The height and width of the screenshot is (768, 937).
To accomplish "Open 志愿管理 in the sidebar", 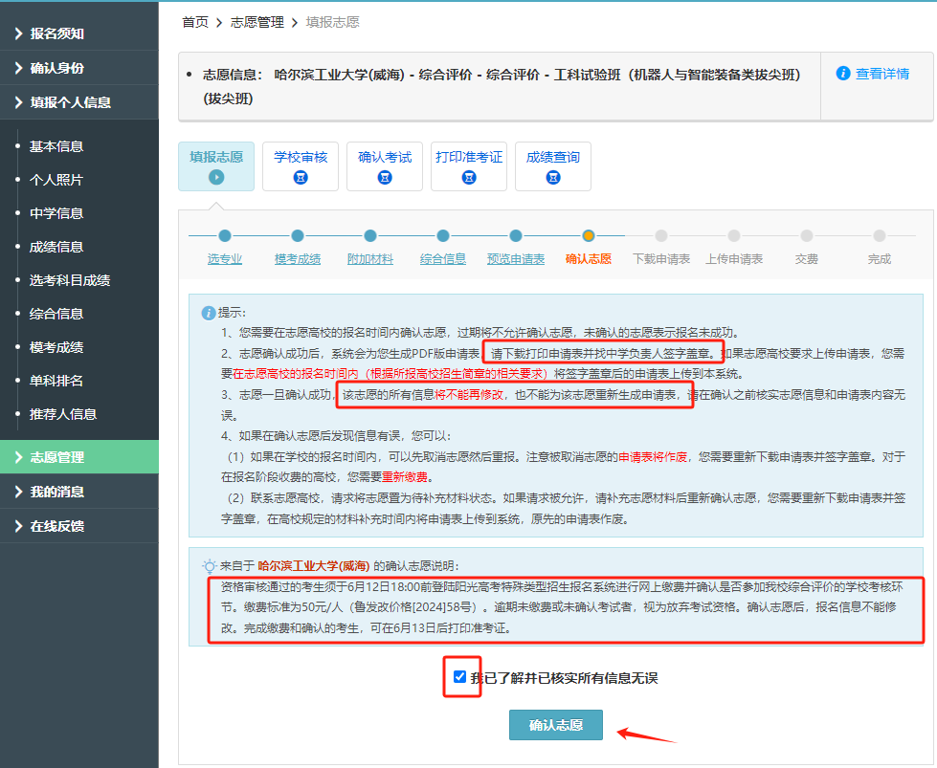I will [79, 457].
